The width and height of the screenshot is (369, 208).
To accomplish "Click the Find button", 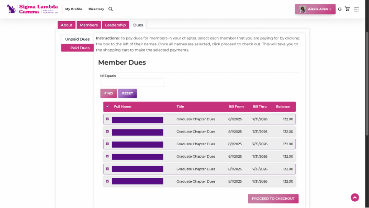I will 109,94.
